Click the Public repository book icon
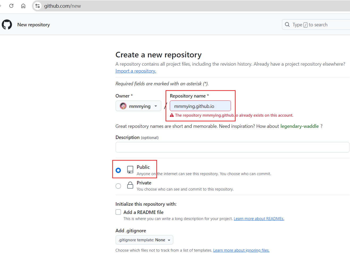 click(130, 170)
